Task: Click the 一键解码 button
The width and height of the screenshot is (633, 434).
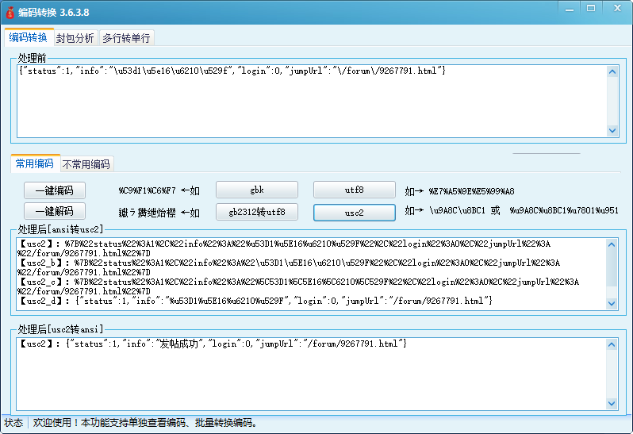Action: pos(55,211)
